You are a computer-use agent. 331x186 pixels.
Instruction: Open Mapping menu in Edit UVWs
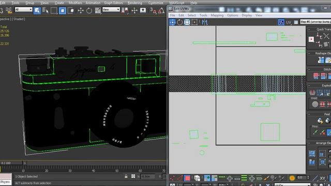click(x=217, y=16)
